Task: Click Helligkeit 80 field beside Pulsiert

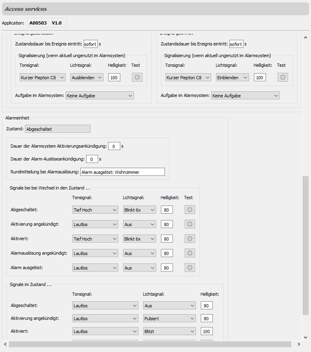Action: coord(206,318)
